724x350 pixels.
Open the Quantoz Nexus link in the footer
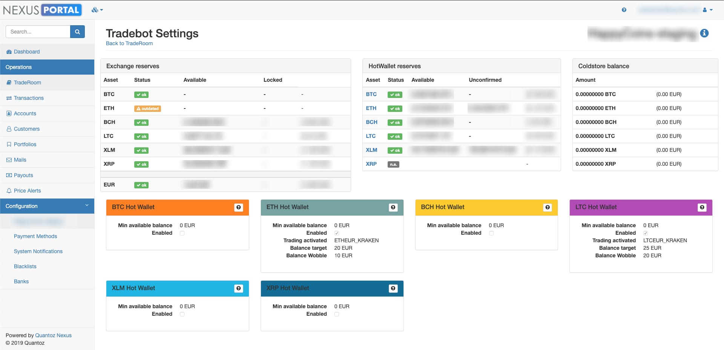tap(53, 335)
